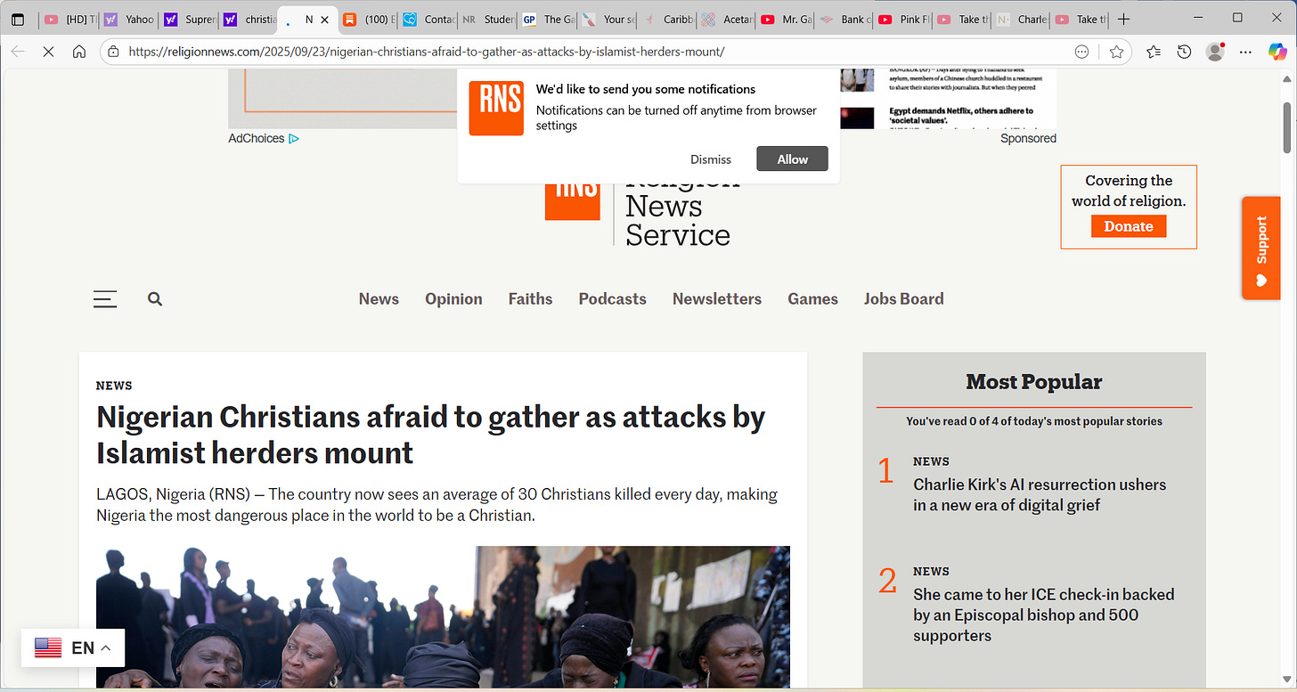
Task: Stop loading the page
Action: pyautogui.click(x=48, y=52)
